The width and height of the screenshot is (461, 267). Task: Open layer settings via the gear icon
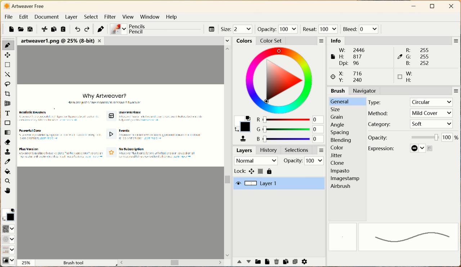coord(304,262)
